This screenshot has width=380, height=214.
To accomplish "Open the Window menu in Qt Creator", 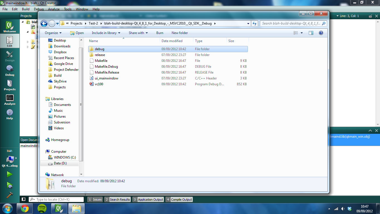I will point(82,9).
